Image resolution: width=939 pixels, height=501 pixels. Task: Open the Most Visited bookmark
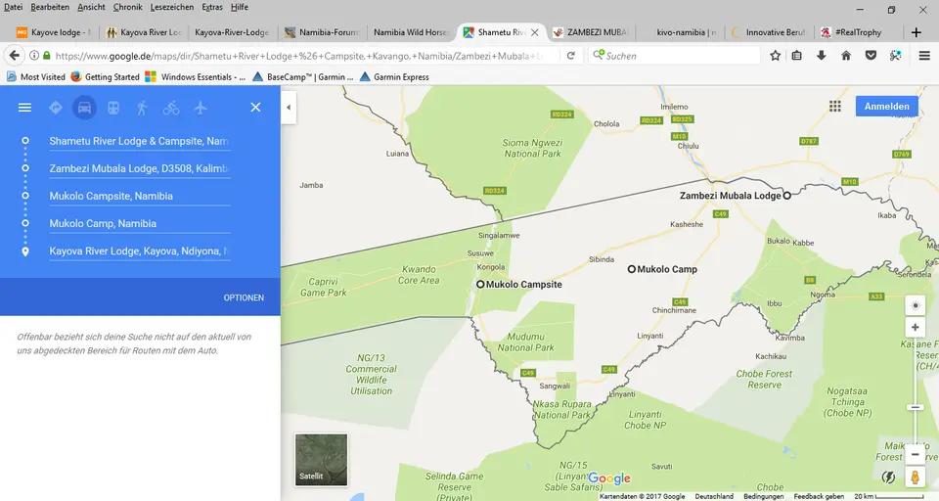(36, 76)
